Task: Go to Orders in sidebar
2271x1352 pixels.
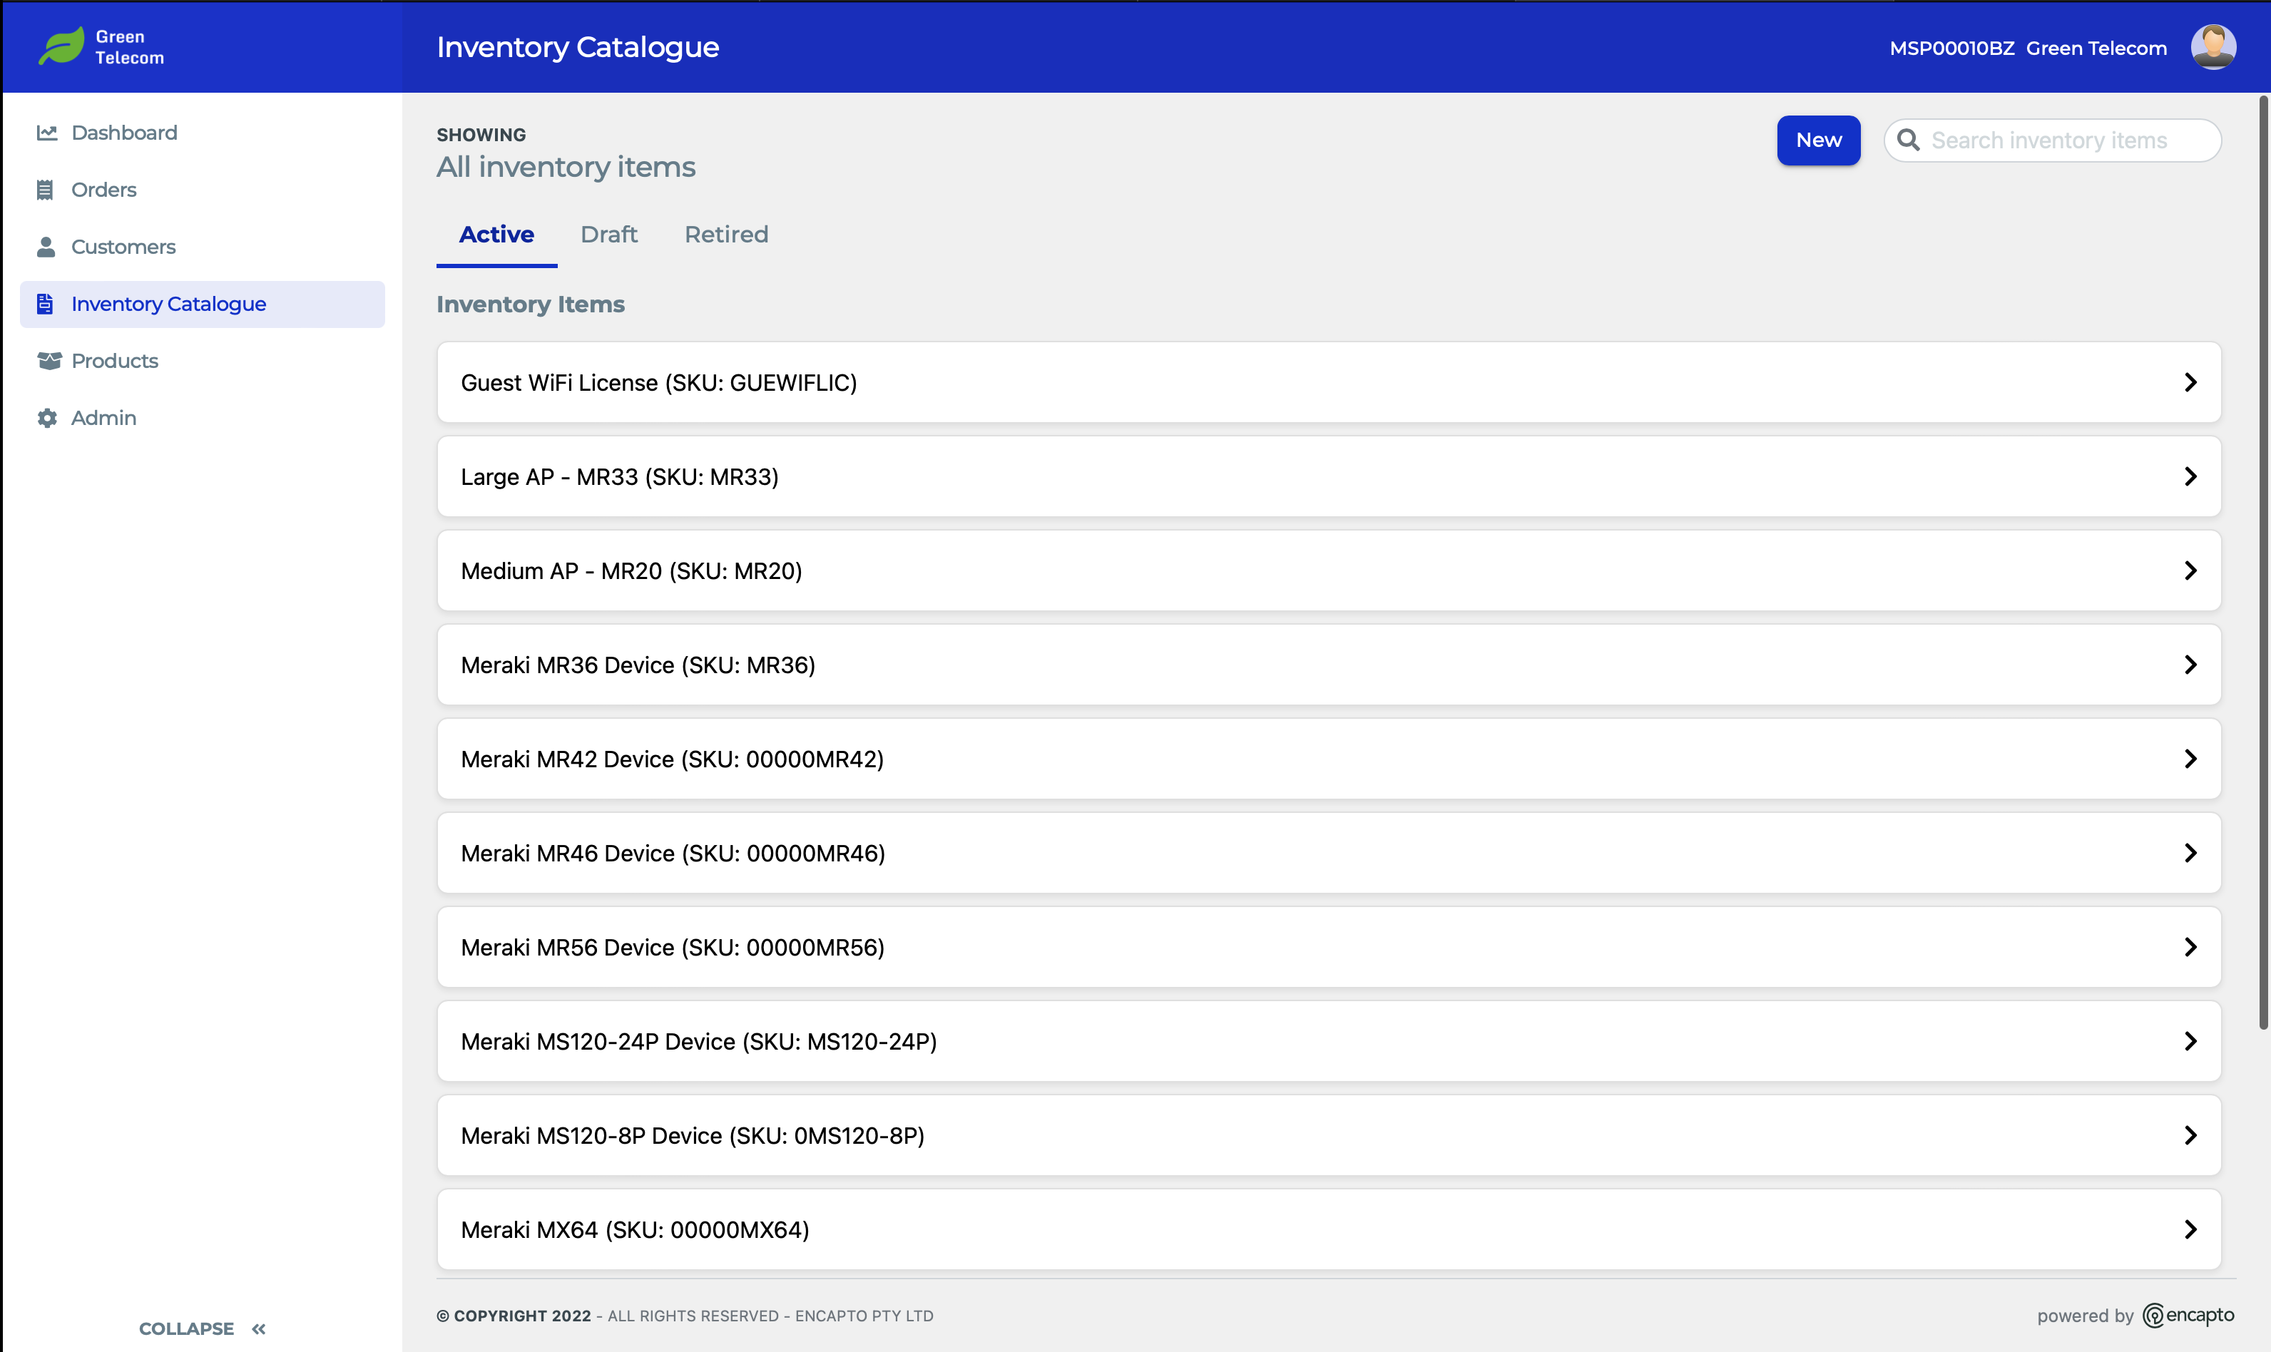Action: click(x=203, y=190)
